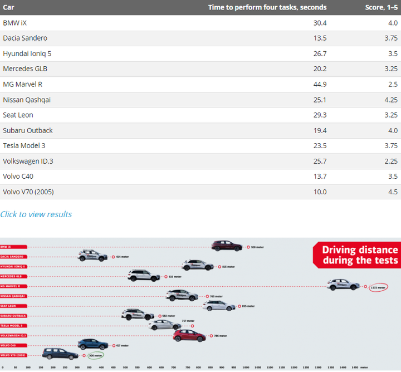The height and width of the screenshot is (372, 401).
Task: Click the 13.7 seconds value for Volvo C40
Action: click(320, 177)
